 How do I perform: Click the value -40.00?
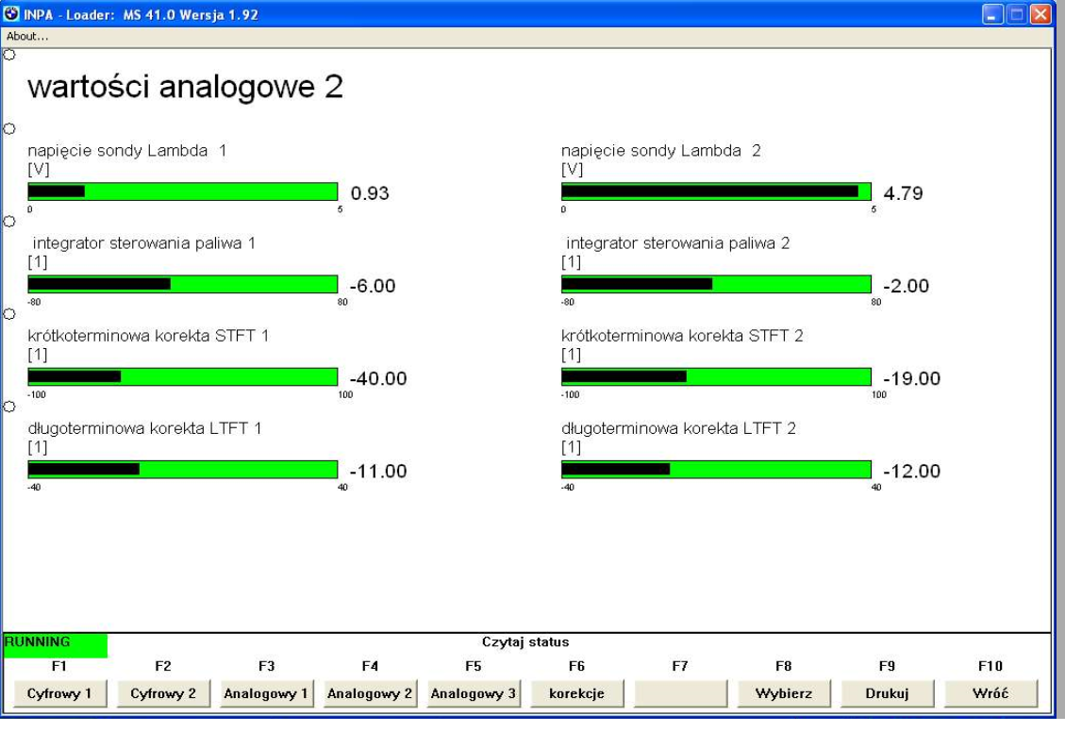[x=377, y=379]
